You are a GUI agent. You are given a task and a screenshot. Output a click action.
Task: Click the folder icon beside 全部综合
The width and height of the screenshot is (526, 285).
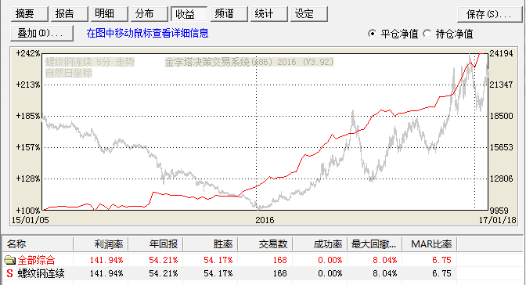[9, 260]
